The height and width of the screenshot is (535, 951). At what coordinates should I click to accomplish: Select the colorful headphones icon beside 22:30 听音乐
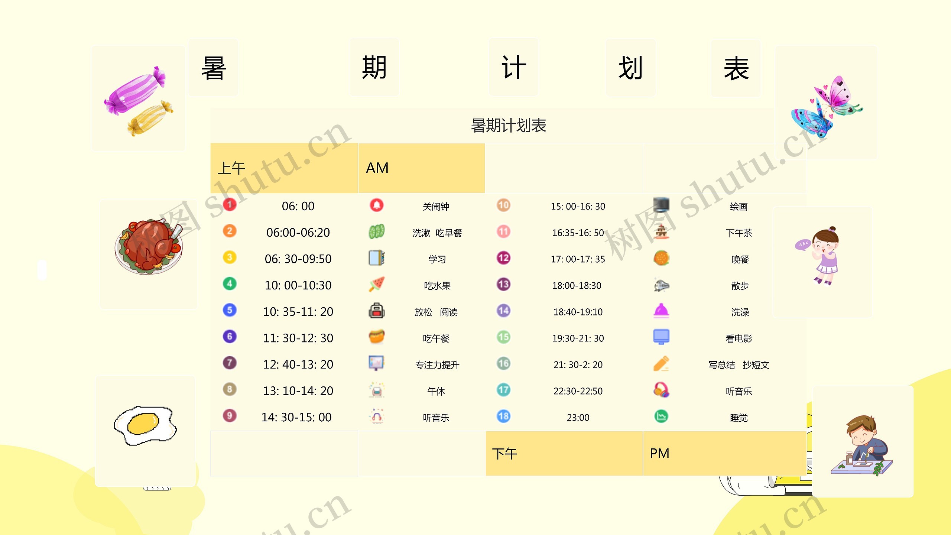tap(661, 390)
